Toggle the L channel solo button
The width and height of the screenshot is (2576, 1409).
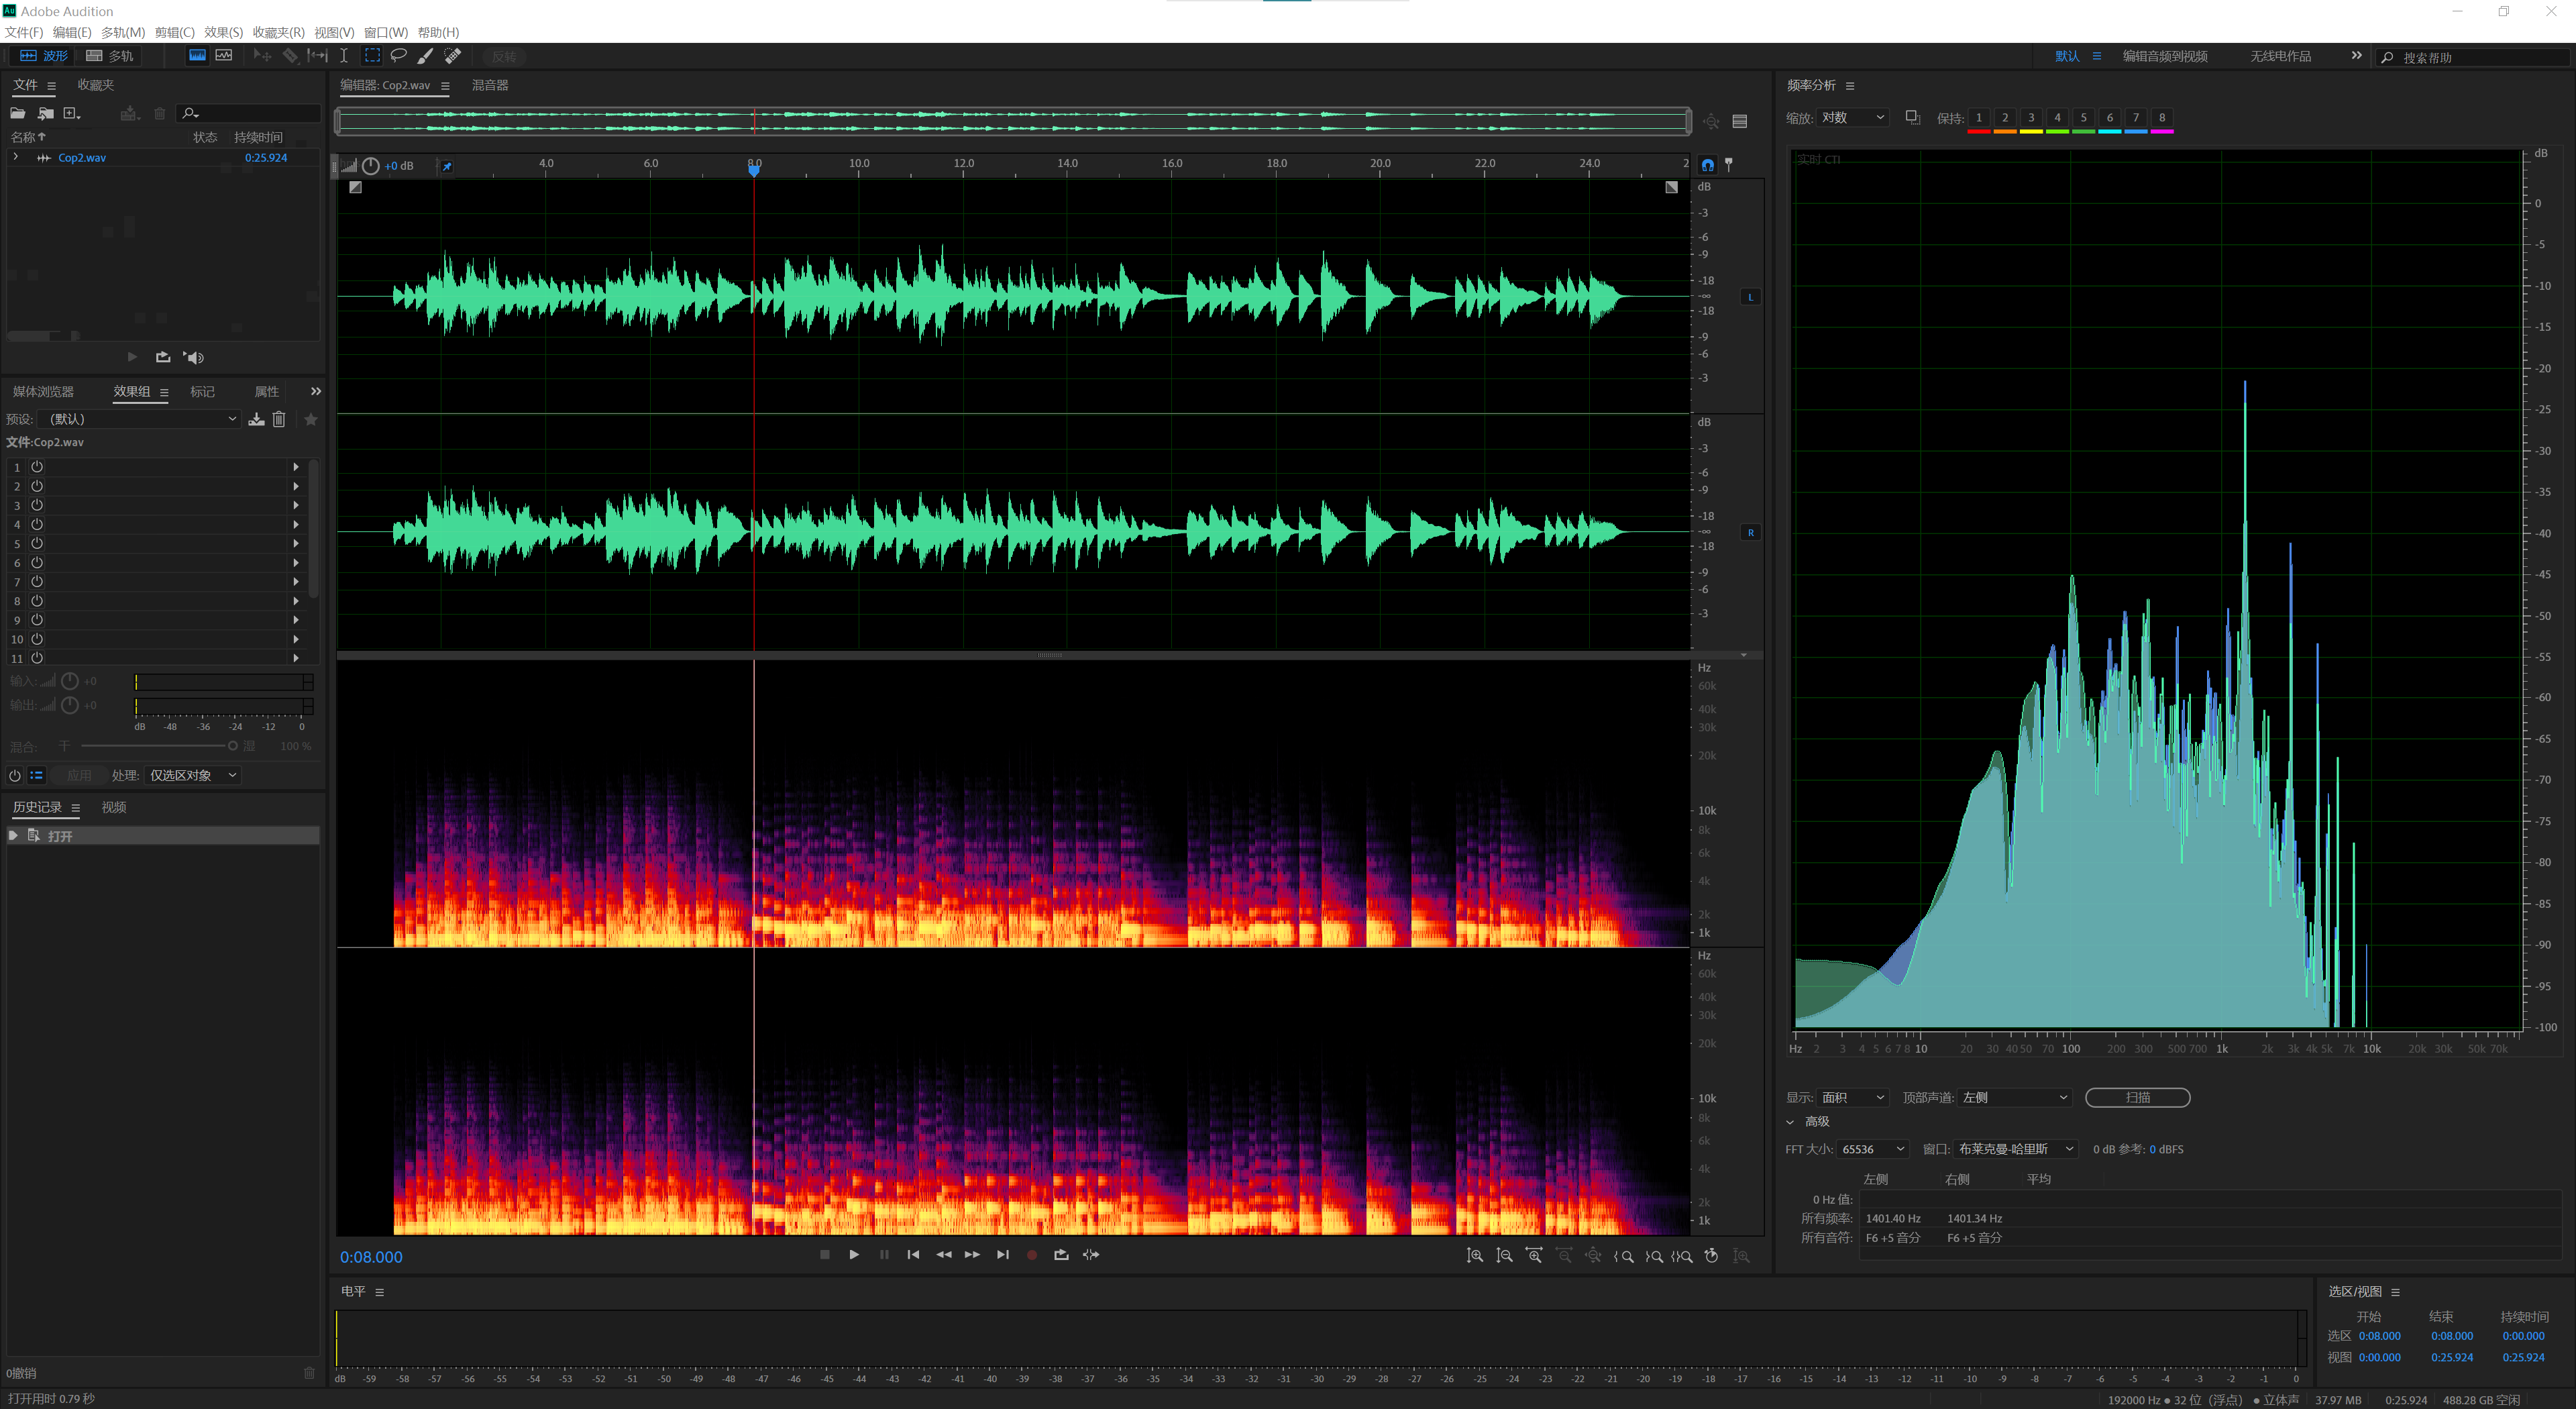point(1750,296)
